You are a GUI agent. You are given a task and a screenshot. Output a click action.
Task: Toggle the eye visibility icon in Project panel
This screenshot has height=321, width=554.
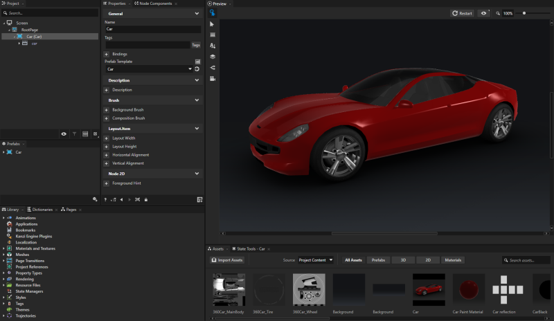pos(64,134)
